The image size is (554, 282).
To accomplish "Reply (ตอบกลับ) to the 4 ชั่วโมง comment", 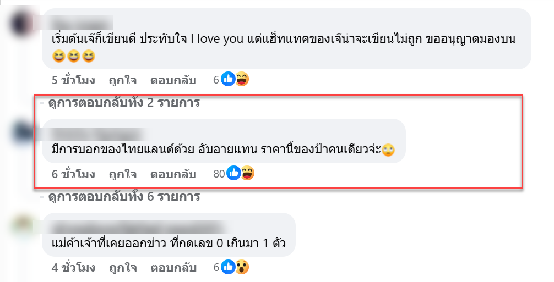I will pos(173,268).
